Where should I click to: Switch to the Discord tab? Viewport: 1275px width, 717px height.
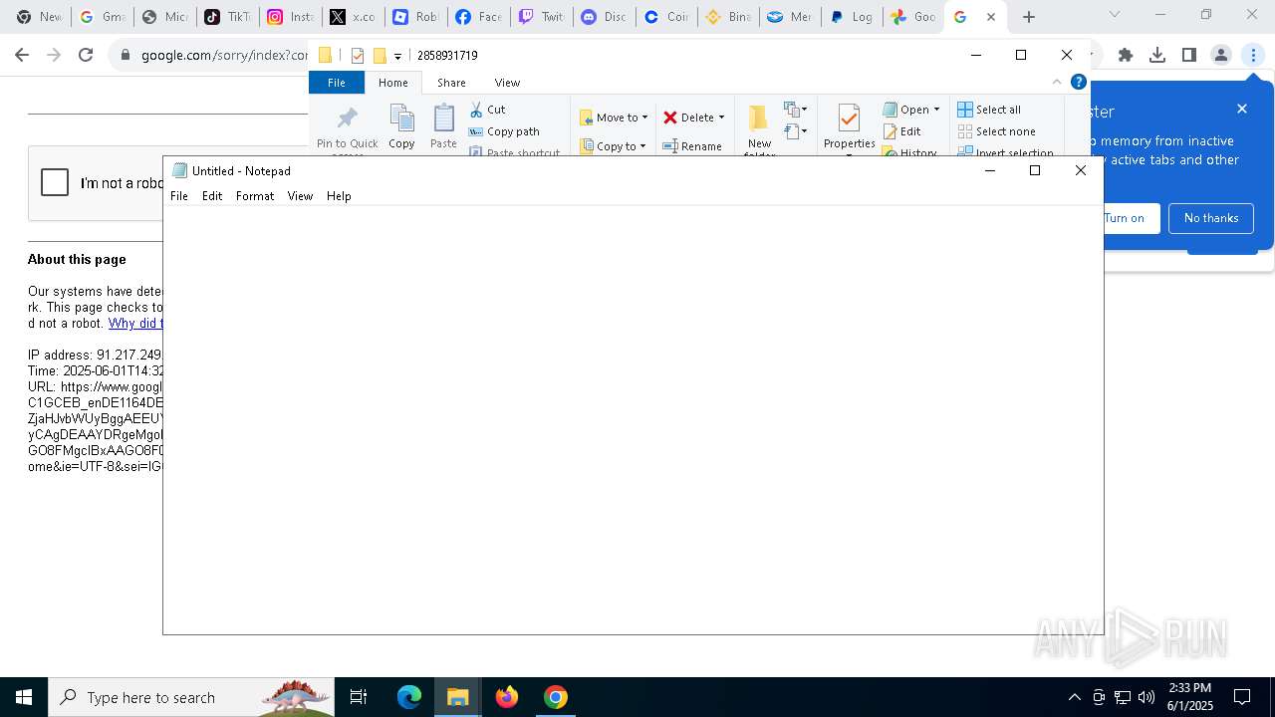pos(604,17)
